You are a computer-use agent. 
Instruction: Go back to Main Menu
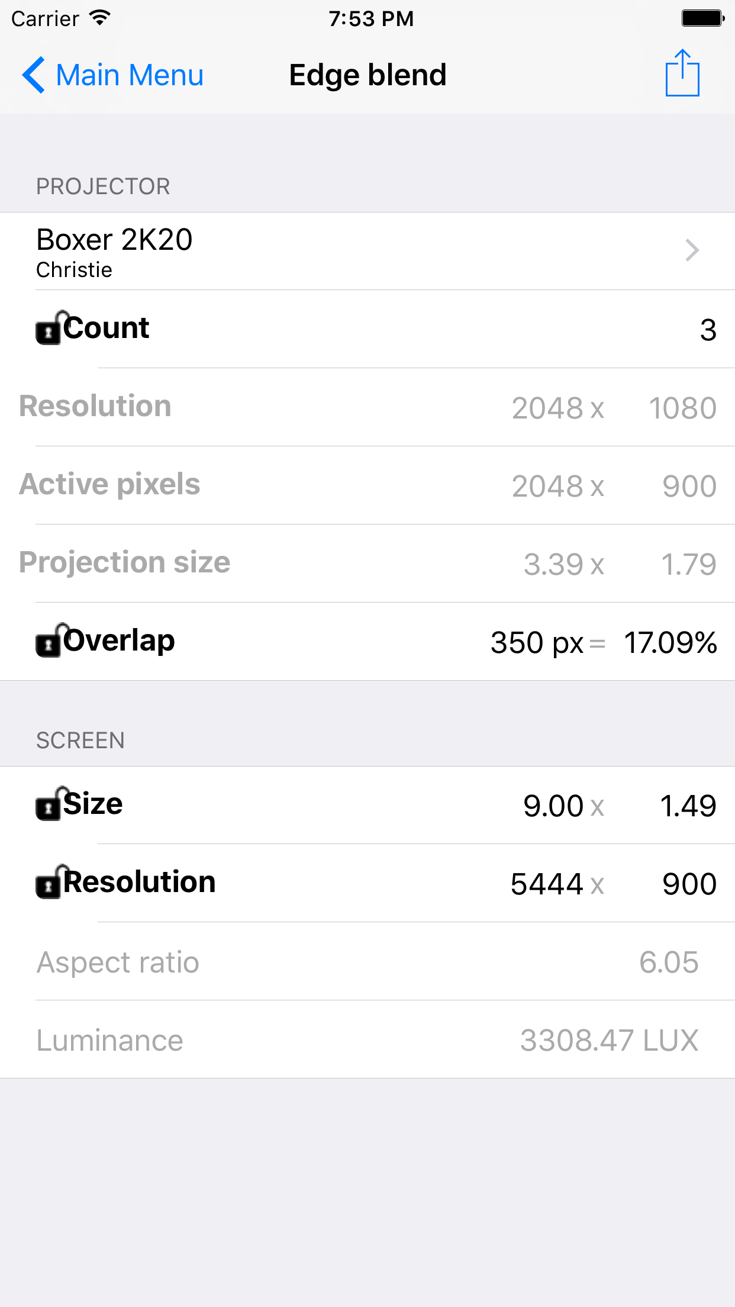point(129,75)
